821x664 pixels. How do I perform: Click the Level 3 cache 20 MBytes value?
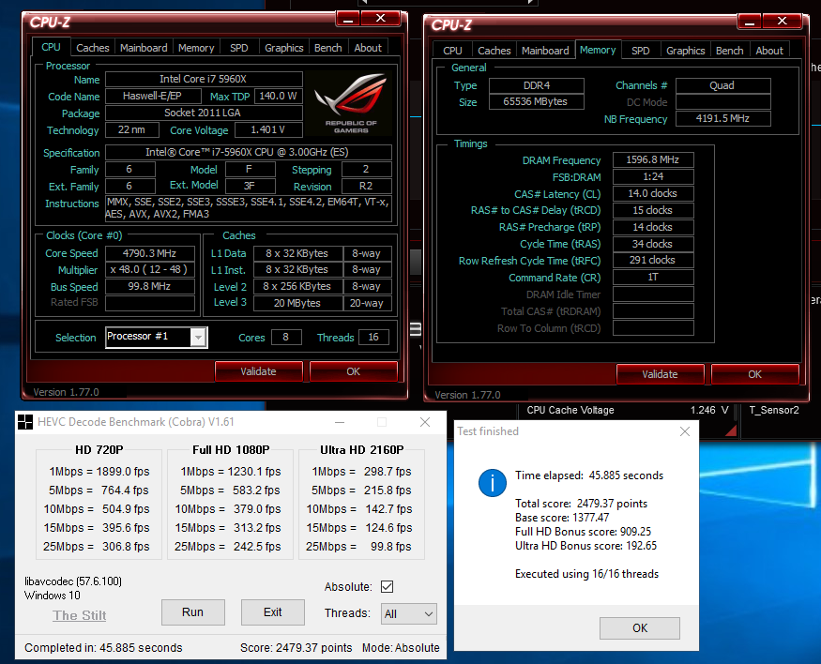coord(297,303)
